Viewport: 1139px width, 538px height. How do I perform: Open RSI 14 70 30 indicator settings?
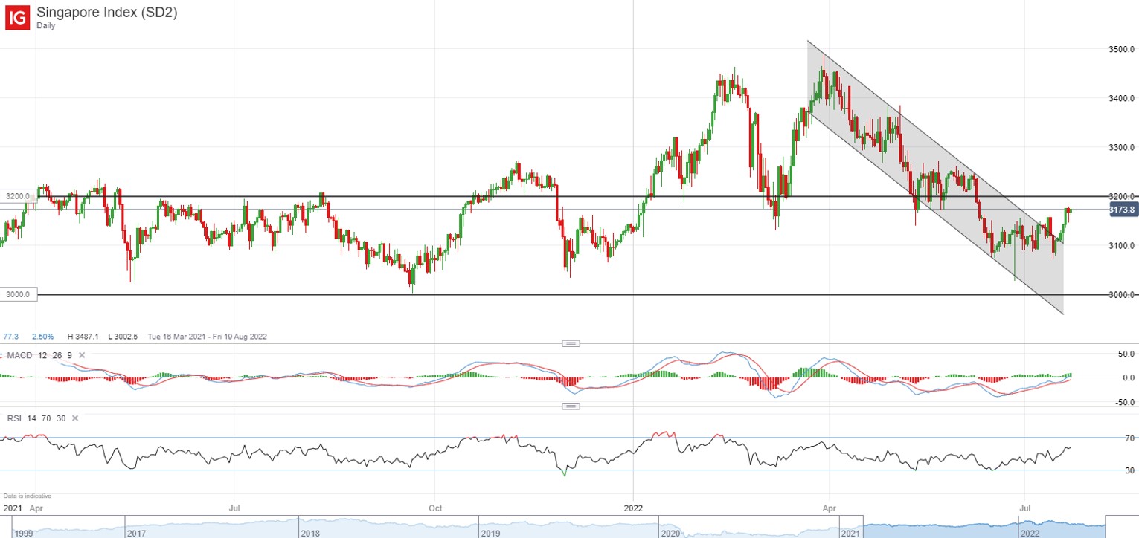36,419
